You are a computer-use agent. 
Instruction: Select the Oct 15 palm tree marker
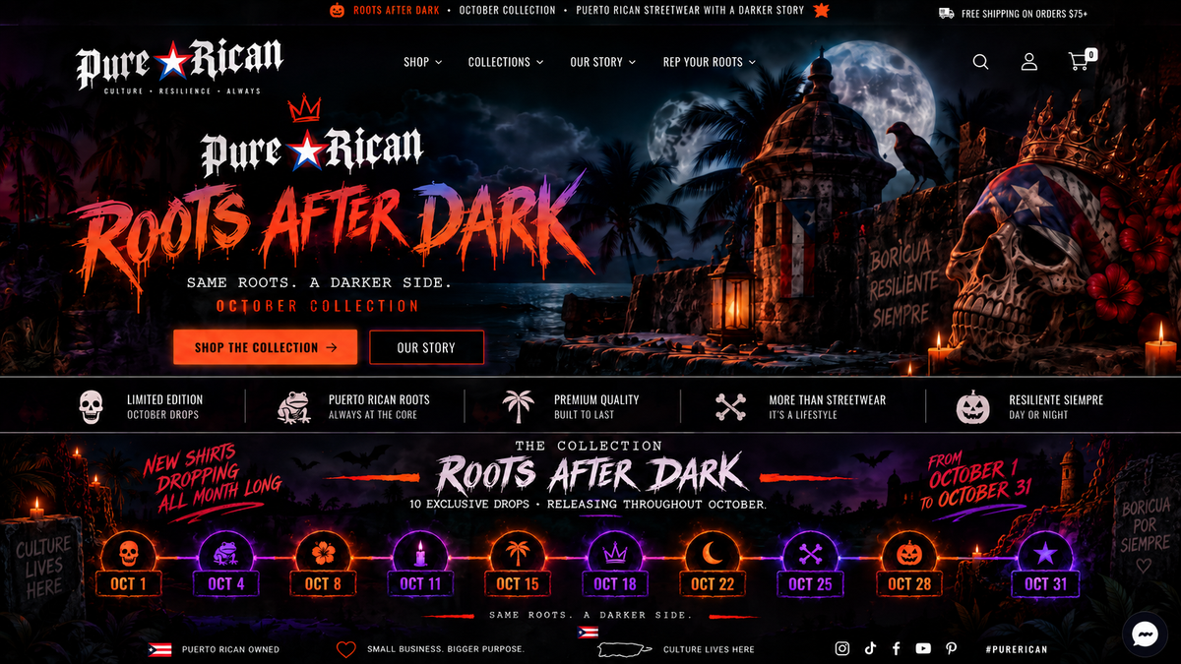pos(517,566)
